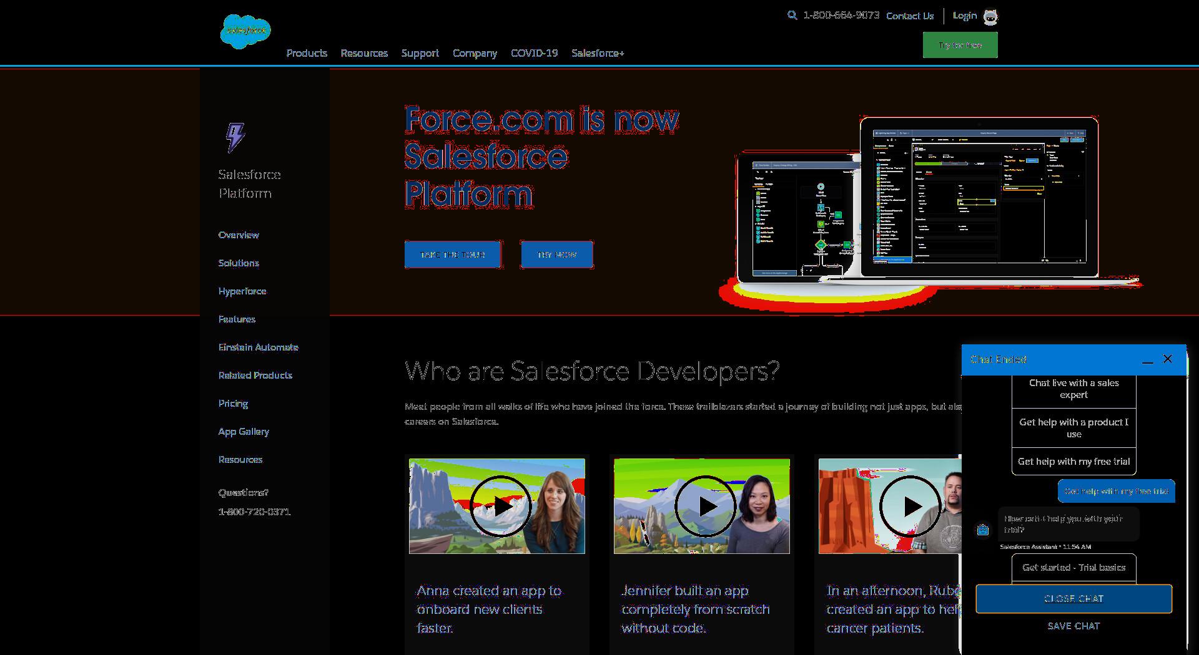This screenshot has width=1199, height=655.
Task: Click the 1-800-720-0371 questions number
Action: 254,512
